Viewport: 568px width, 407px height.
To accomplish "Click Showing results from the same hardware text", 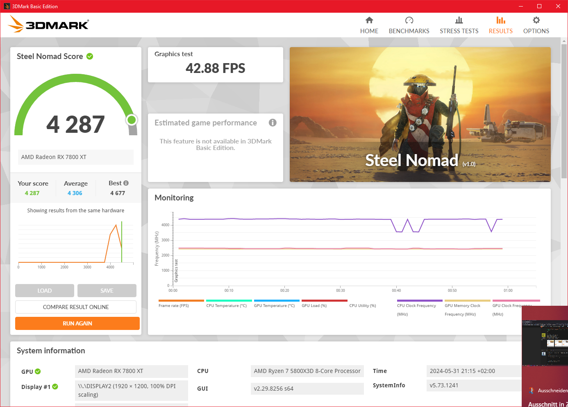I will [76, 210].
